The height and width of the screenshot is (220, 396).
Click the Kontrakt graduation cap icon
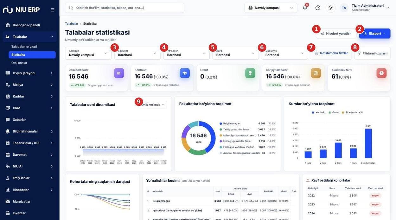pyautogui.click(x=185, y=73)
